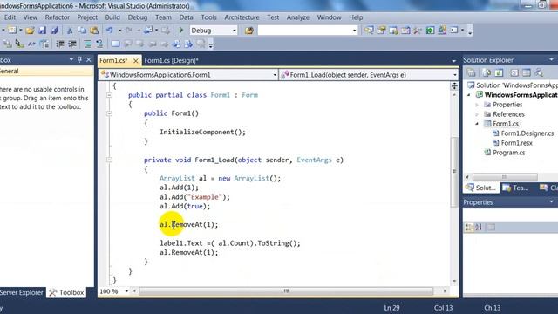Close the Toolbox panel
The height and width of the screenshot is (314, 558).
tap(89, 60)
